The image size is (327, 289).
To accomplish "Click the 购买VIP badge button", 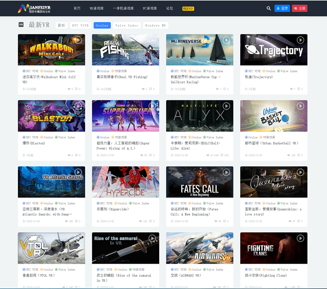I will tap(188, 9).
